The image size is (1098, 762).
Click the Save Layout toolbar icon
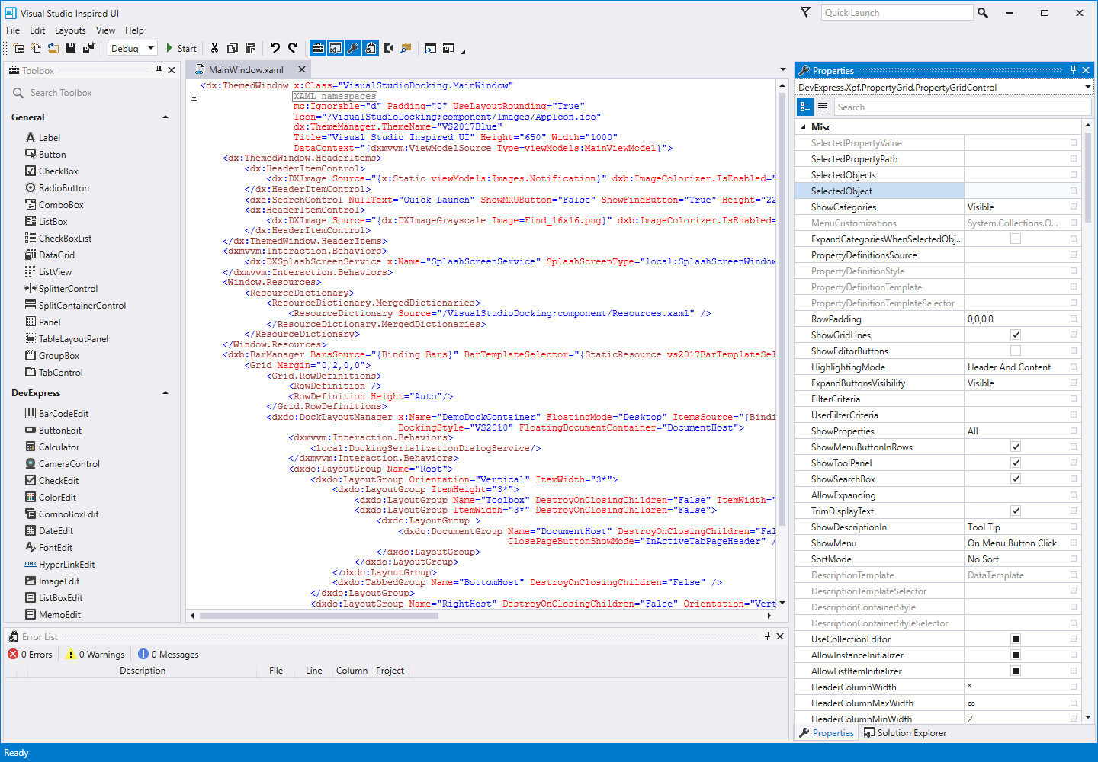[448, 48]
